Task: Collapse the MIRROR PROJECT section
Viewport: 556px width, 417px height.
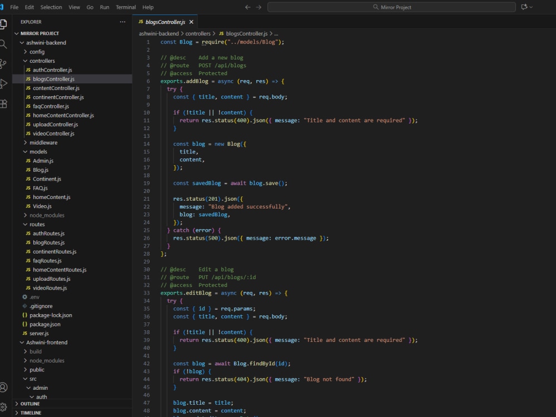Action: pyautogui.click(x=72, y=33)
